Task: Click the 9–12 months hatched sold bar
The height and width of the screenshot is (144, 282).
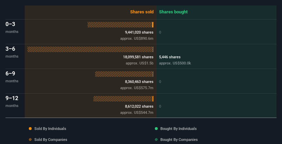Action: (x=123, y=99)
